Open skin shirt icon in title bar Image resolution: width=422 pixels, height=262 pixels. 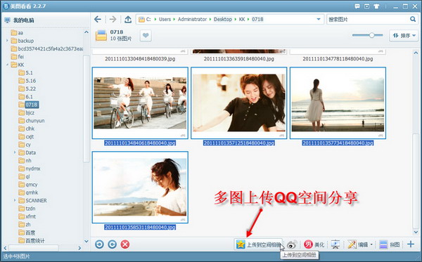coord(376,6)
